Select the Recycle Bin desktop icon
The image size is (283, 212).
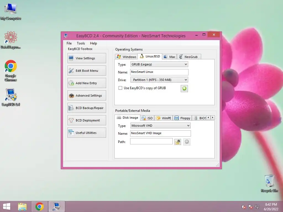click(x=269, y=183)
